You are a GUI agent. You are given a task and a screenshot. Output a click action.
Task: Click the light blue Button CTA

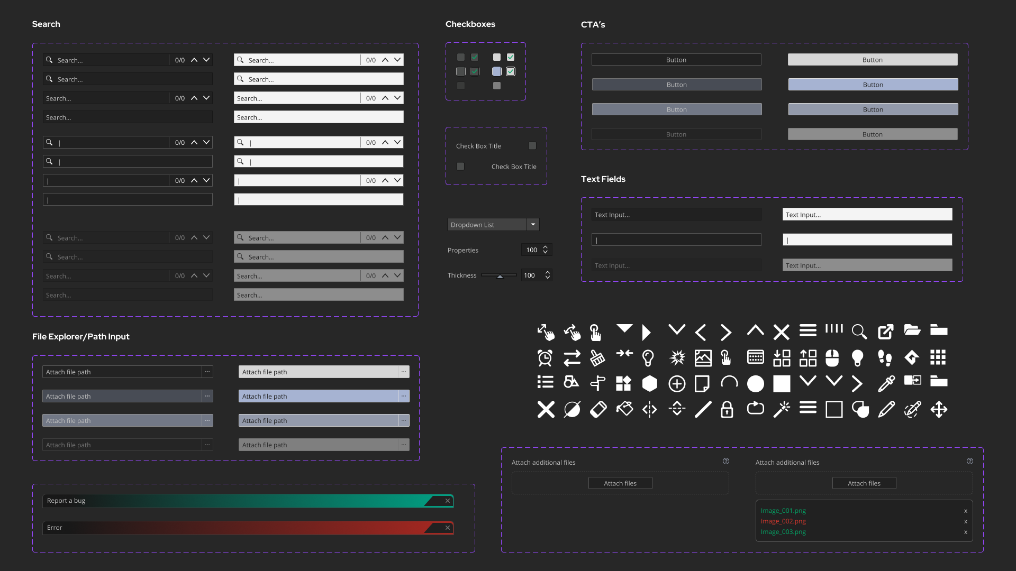[x=873, y=85]
